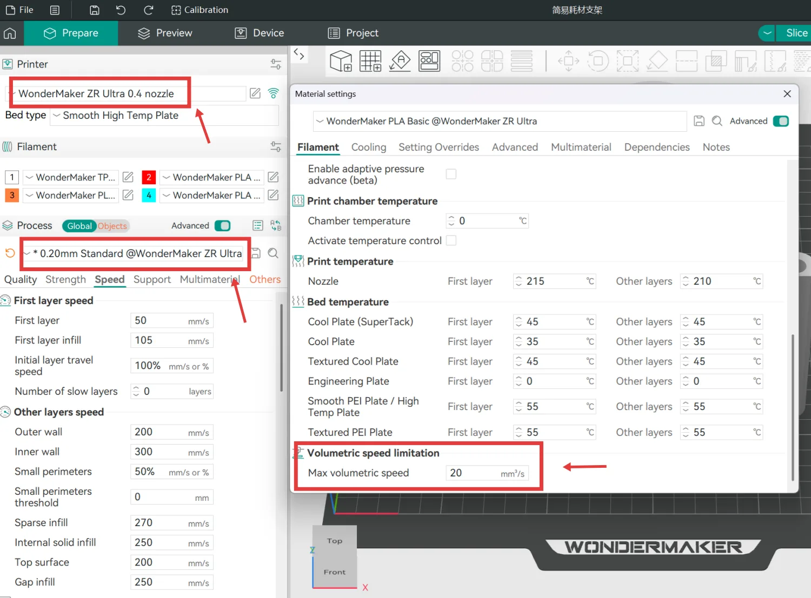The image size is (811, 598).
Task: Toggle the Global/Objects process switch
Action: point(96,226)
